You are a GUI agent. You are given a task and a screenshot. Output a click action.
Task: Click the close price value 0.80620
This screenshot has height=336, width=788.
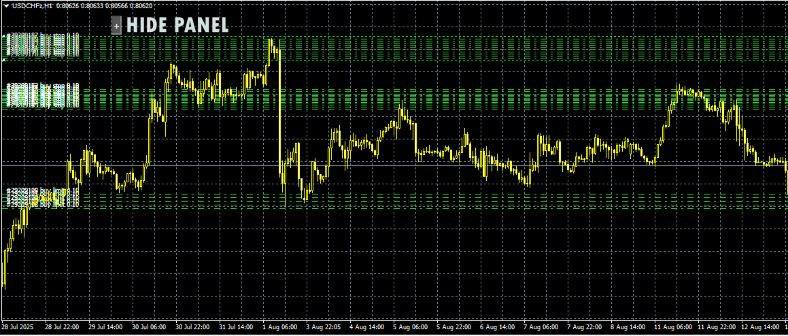[143, 5]
